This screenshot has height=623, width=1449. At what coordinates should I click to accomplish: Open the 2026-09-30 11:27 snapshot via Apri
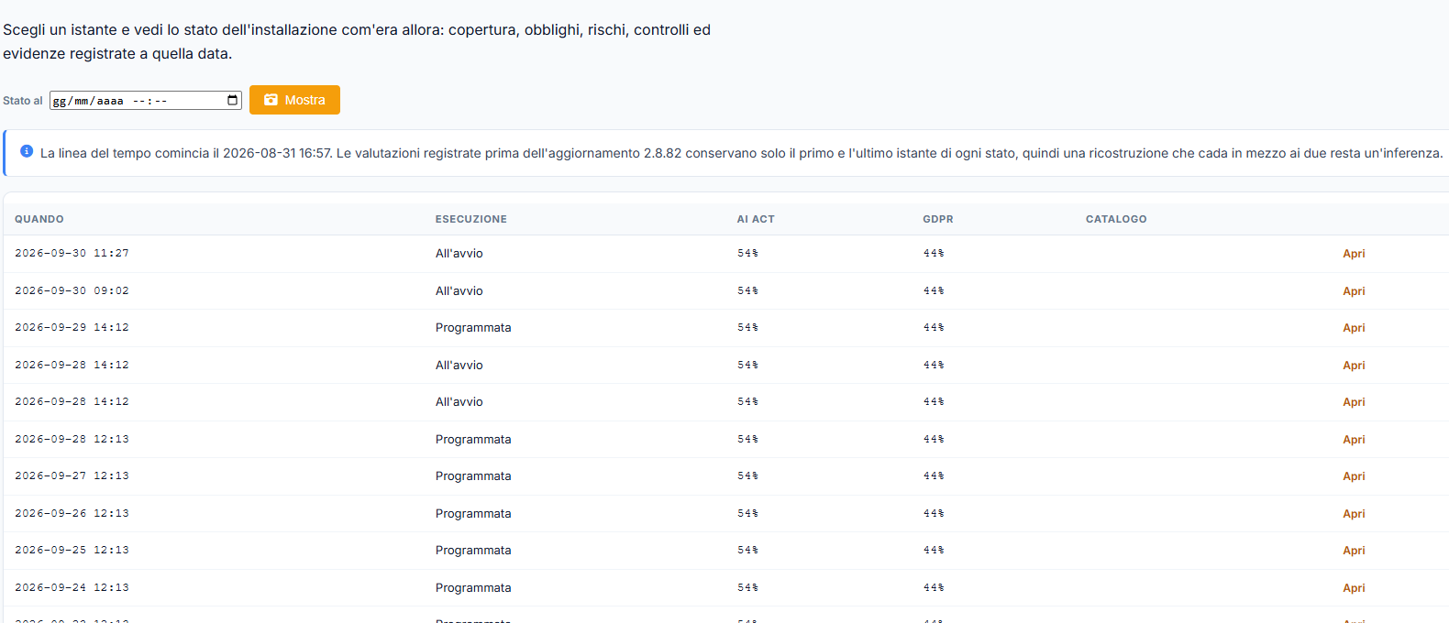pos(1354,254)
